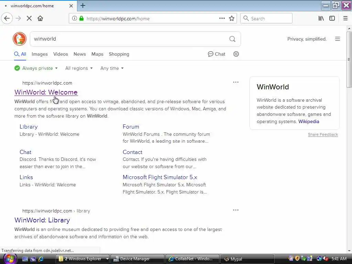Click 'Privacy, simplified.' text

(307, 39)
